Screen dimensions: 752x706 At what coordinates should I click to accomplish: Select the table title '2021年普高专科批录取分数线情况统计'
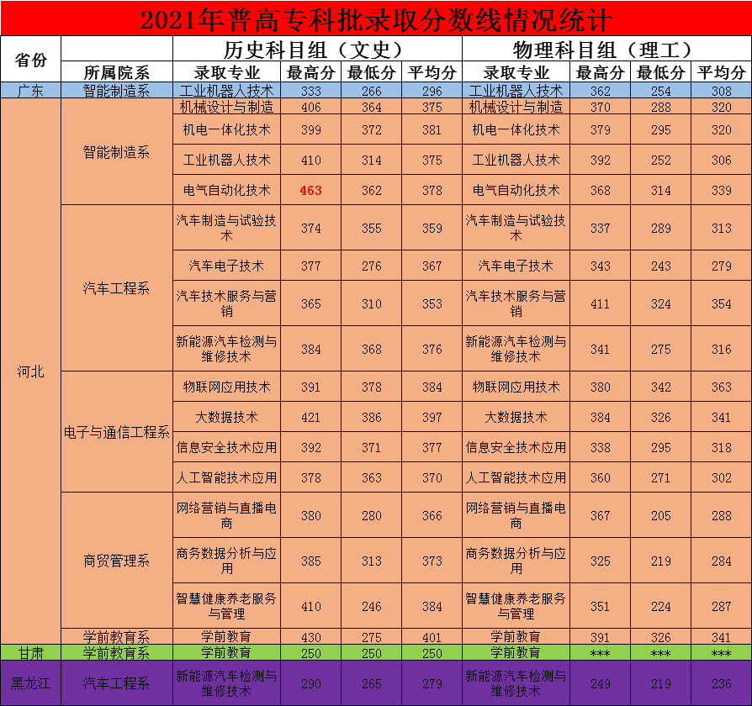tap(376, 18)
